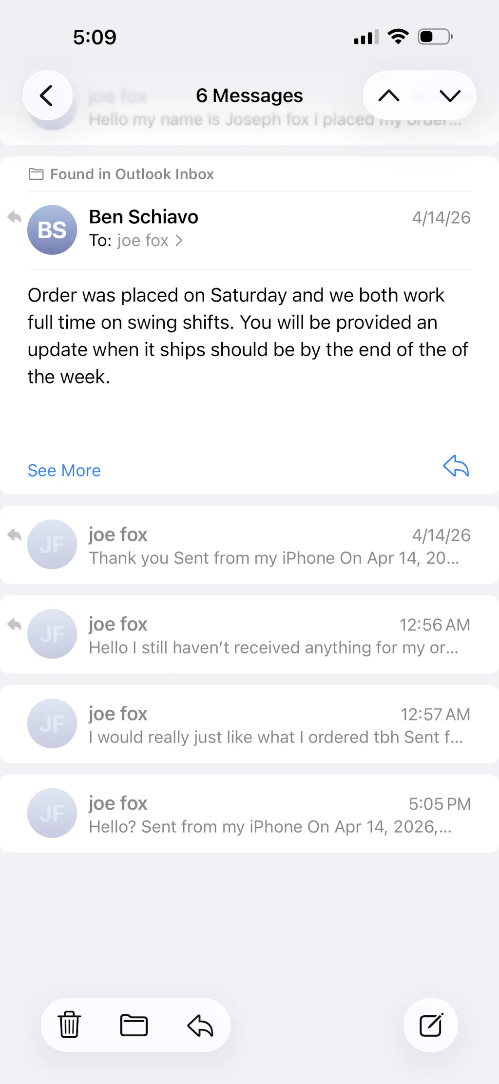Tap the JF avatar on 5:05 PM message

pyautogui.click(x=52, y=813)
